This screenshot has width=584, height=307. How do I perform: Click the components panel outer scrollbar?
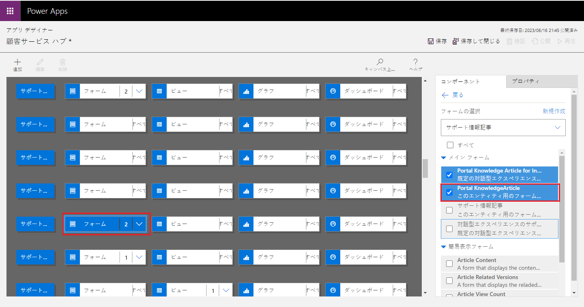pos(574,188)
